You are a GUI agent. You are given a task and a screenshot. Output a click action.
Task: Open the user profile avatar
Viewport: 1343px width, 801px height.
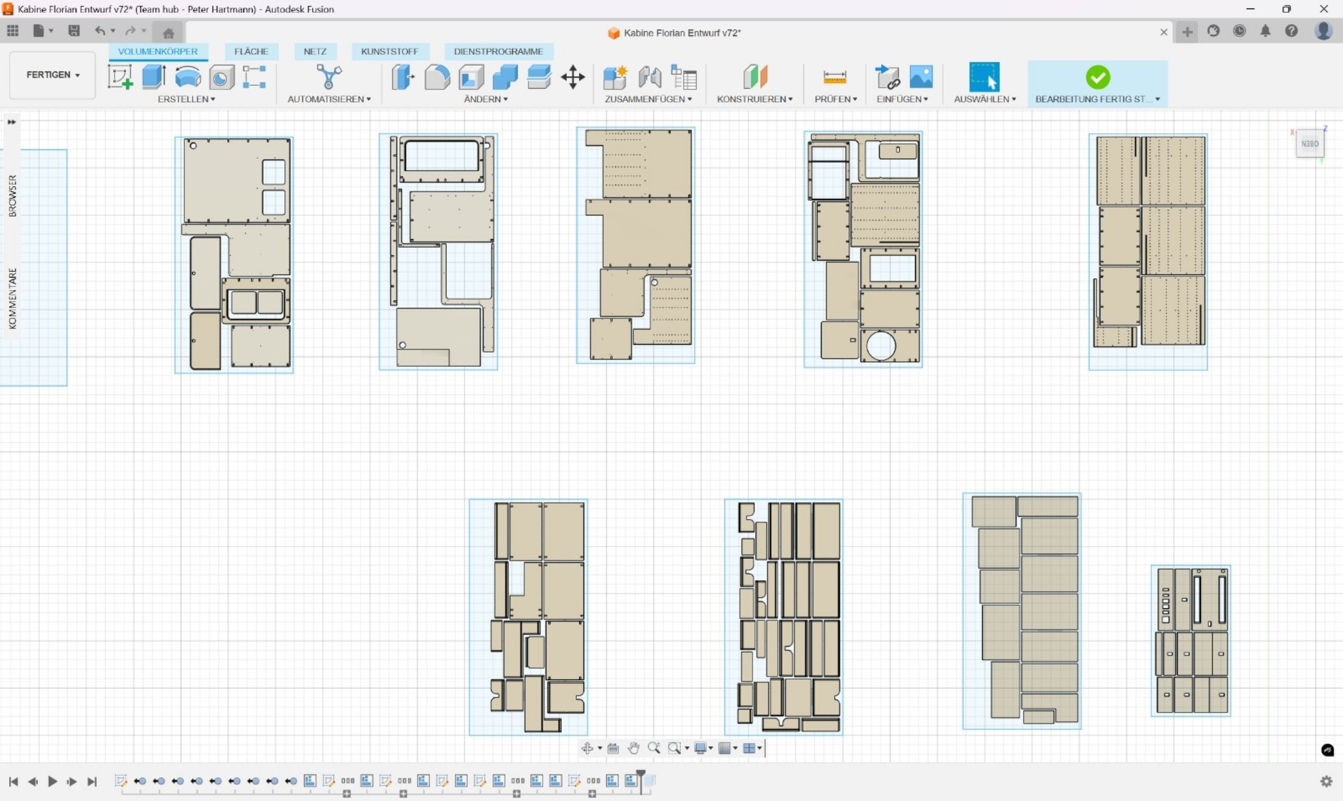[x=1323, y=31]
